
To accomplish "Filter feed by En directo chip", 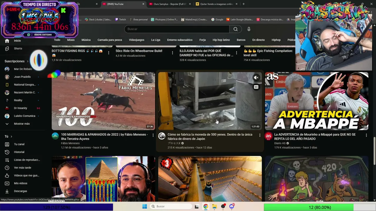I will pyautogui.click(x=258, y=40).
